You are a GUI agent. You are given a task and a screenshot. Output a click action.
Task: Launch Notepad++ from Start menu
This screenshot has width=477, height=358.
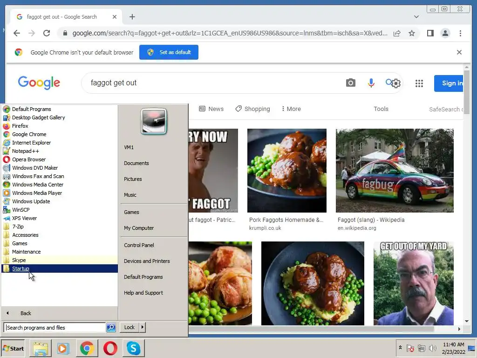(60, 151)
